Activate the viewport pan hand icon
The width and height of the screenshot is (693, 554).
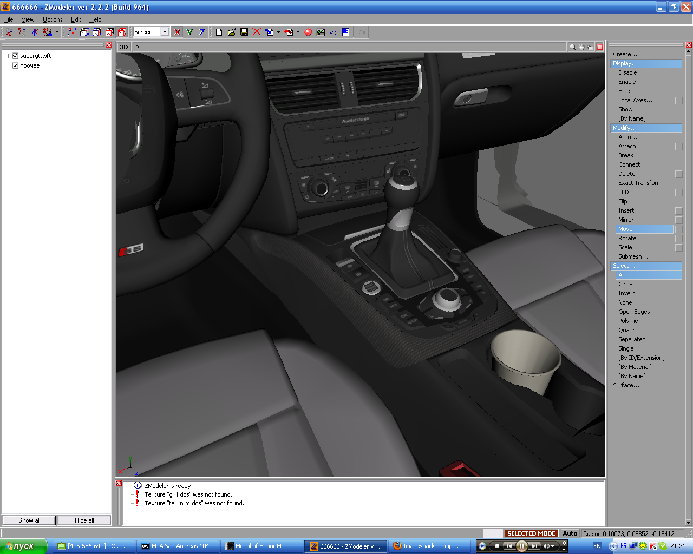[x=581, y=47]
